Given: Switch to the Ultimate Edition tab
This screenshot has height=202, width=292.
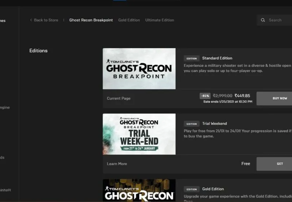Looking at the screenshot, I should click(160, 20).
